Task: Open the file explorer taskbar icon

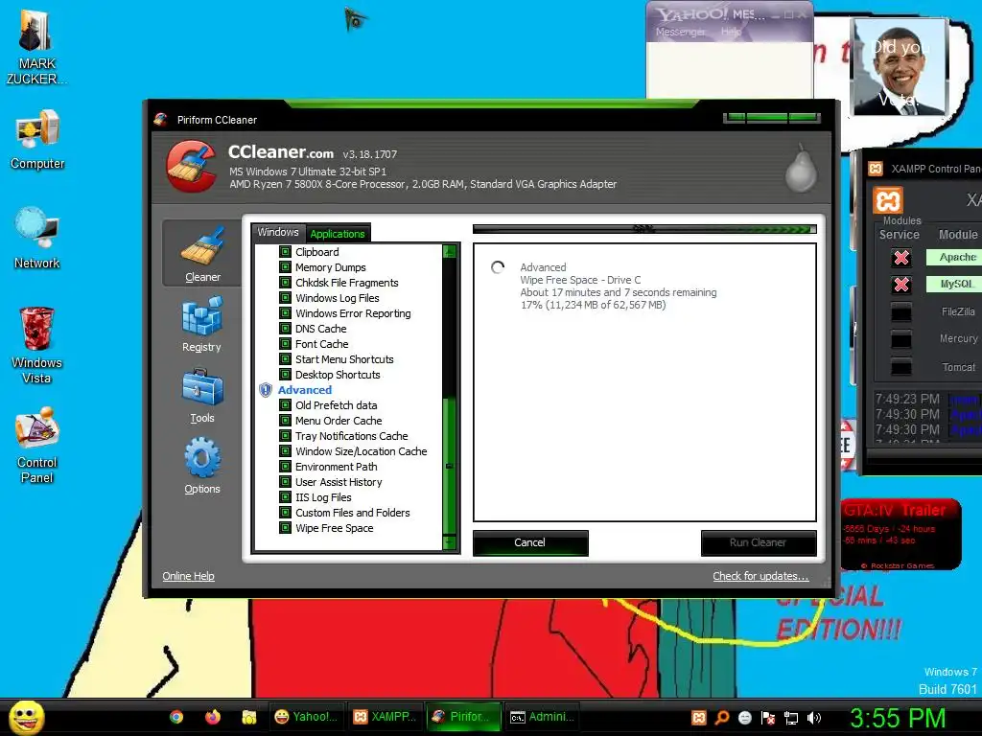Action: 249,717
